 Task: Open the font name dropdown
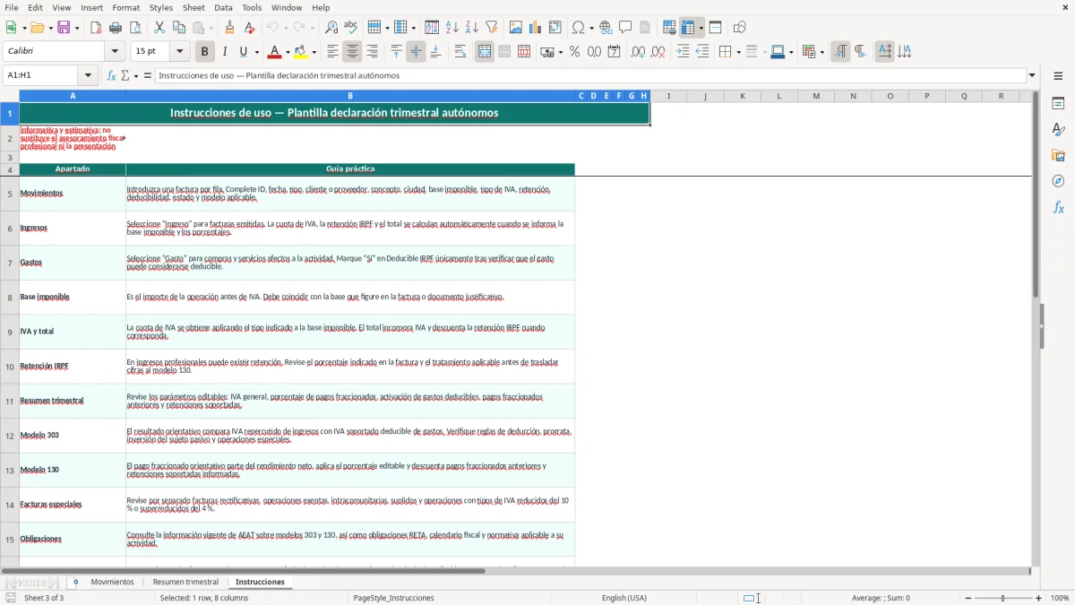(114, 52)
